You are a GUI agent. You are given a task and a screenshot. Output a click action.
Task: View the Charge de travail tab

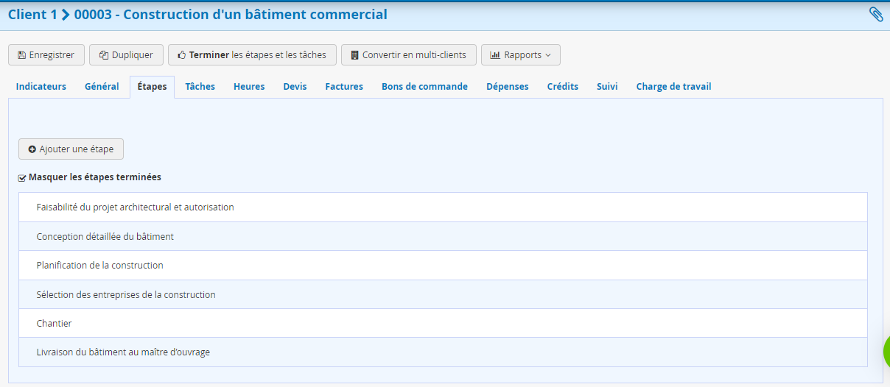click(x=673, y=87)
